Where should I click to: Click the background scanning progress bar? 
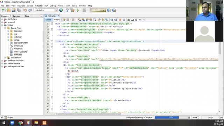coord(171,118)
